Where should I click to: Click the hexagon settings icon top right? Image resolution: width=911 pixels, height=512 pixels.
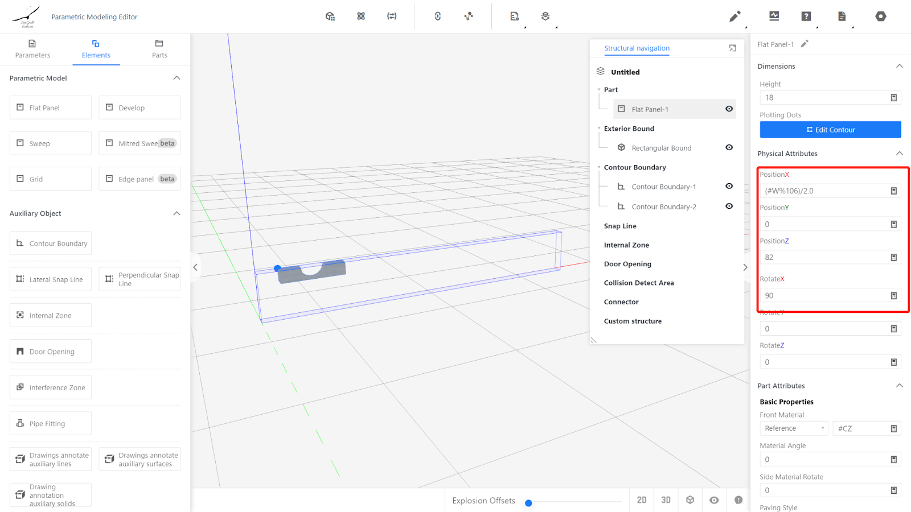[x=880, y=16]
